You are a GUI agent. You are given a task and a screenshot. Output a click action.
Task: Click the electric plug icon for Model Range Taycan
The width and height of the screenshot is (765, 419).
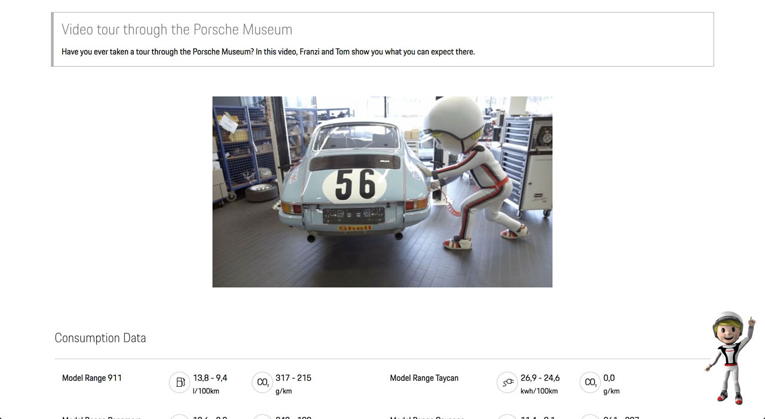click(507, 383)
